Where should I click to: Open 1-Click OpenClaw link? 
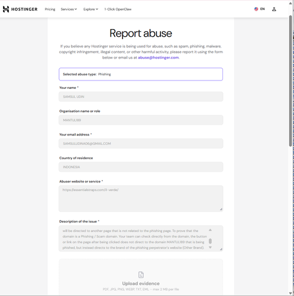[x=118, y=9]
